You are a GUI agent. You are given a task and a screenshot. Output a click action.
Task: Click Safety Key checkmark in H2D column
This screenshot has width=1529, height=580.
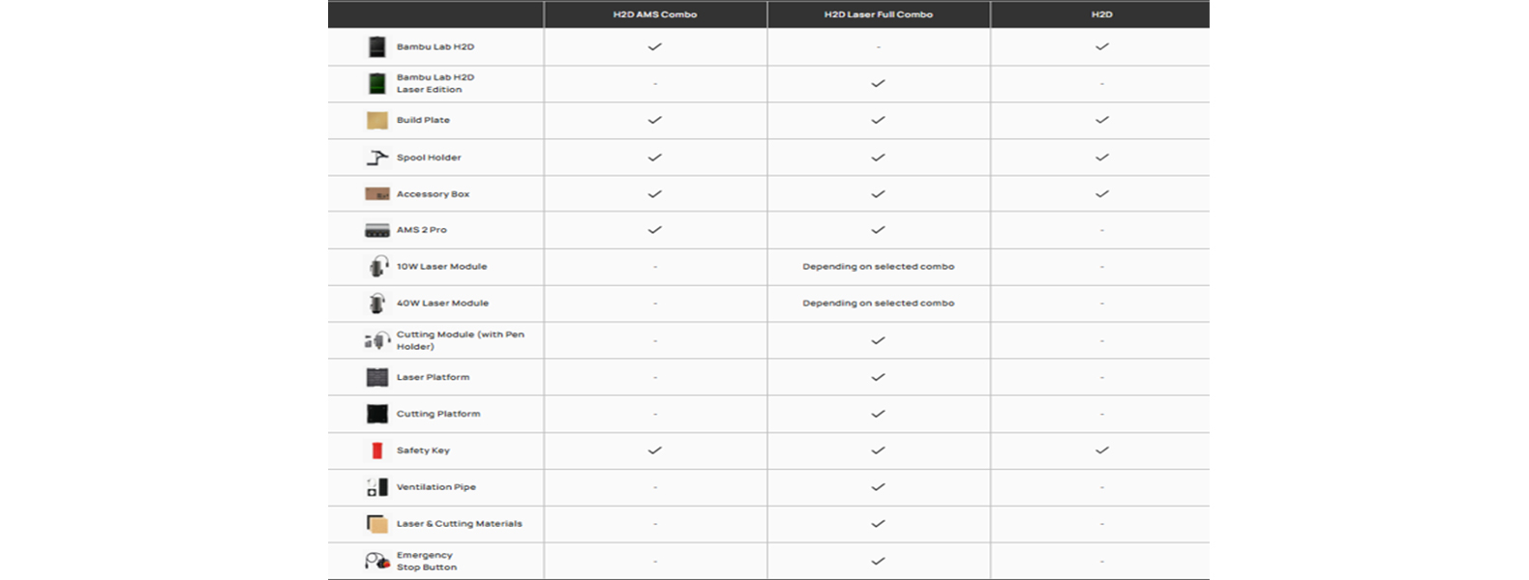tap(1101, 450)
